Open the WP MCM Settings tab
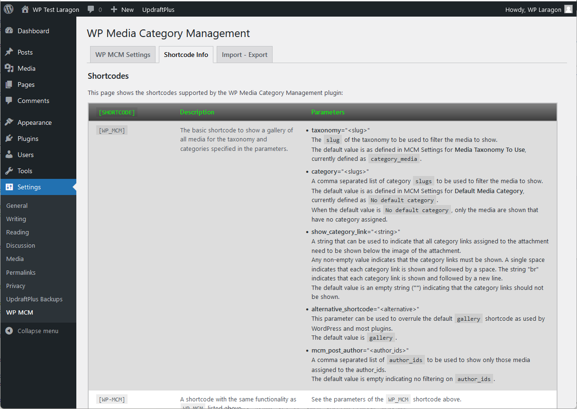Viewport: 577px width, 409px height. pos(123,55)
